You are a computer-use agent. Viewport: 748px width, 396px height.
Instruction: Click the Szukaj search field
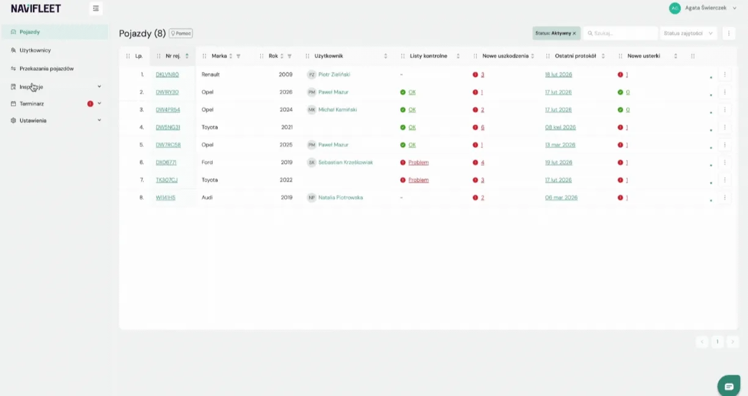[x=620, y=34]
